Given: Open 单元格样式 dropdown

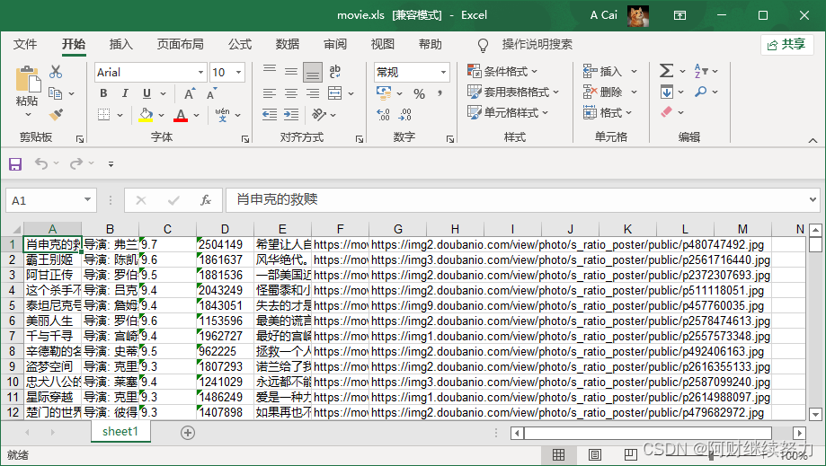Looking at the screenshot, I should [508, 112].
